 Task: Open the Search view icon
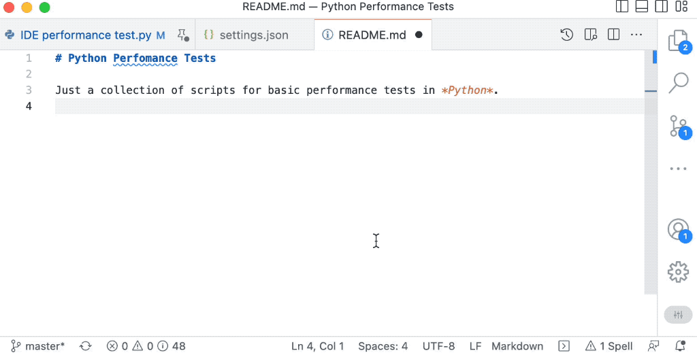point(678,82)
